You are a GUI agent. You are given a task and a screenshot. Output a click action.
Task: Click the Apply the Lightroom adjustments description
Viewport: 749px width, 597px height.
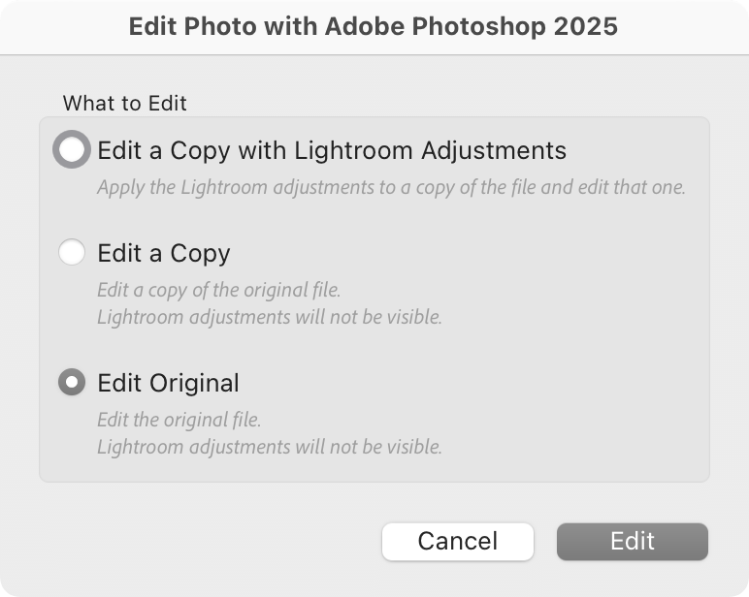coord(391,188)
